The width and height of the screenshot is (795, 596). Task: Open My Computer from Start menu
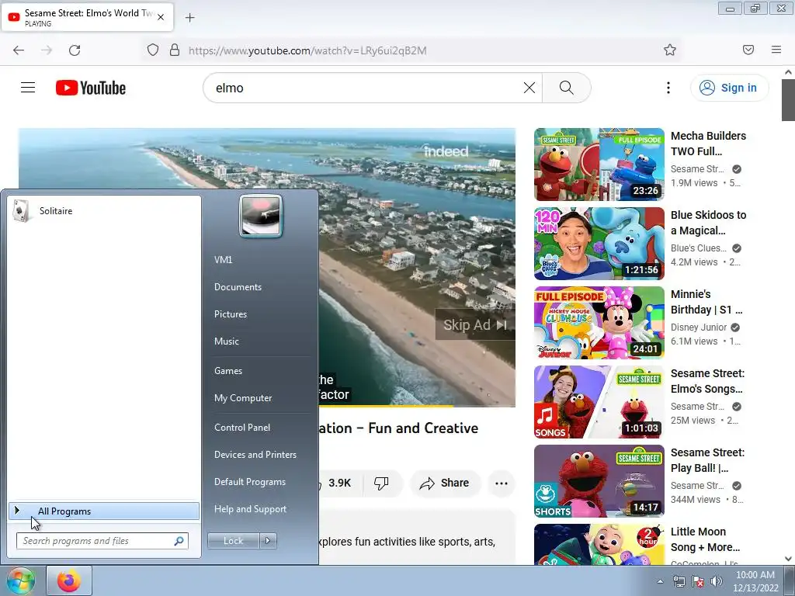pyautogui.click(x=243, y=398)
